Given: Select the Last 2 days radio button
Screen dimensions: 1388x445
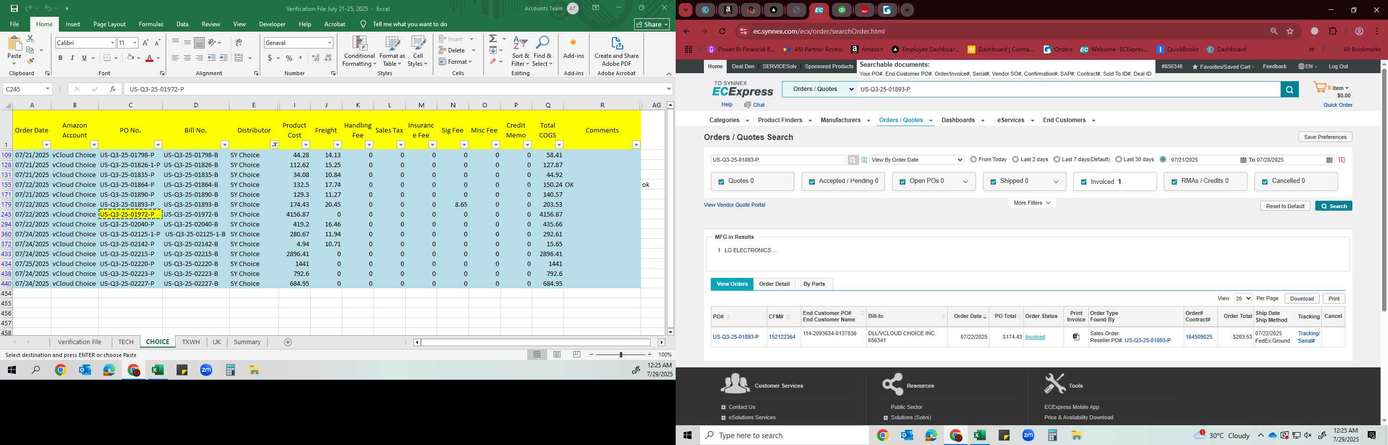Looking at the screenshot, I should click(1015, 160).
